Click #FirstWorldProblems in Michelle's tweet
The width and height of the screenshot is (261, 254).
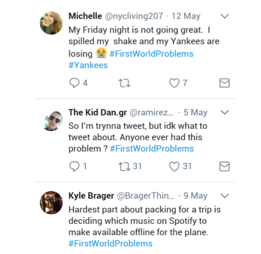(151, 54)
